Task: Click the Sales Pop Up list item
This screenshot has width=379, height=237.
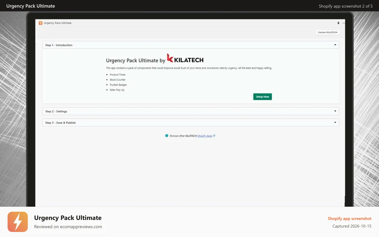Action: click(117, 90)
